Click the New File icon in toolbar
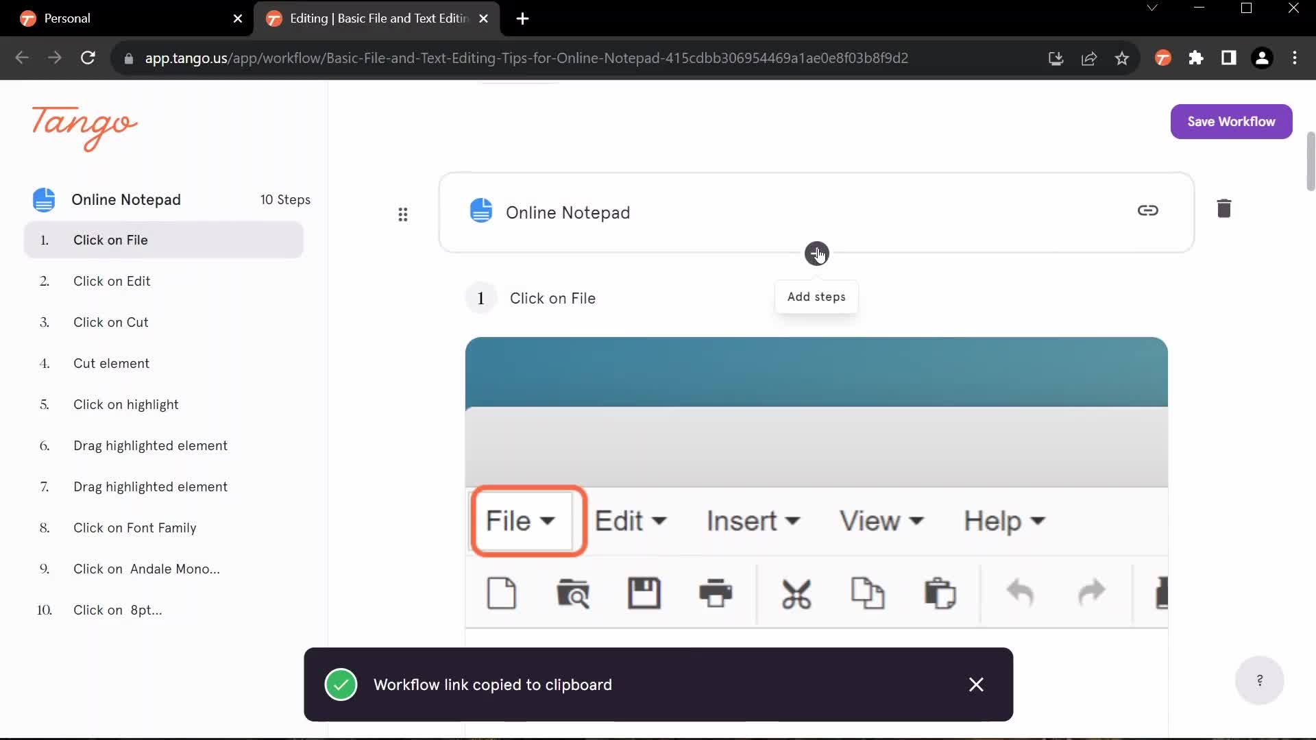 [x=502, y=593]
